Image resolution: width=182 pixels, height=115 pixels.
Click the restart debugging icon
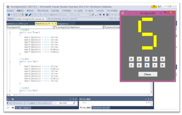(x=107, y=15)
